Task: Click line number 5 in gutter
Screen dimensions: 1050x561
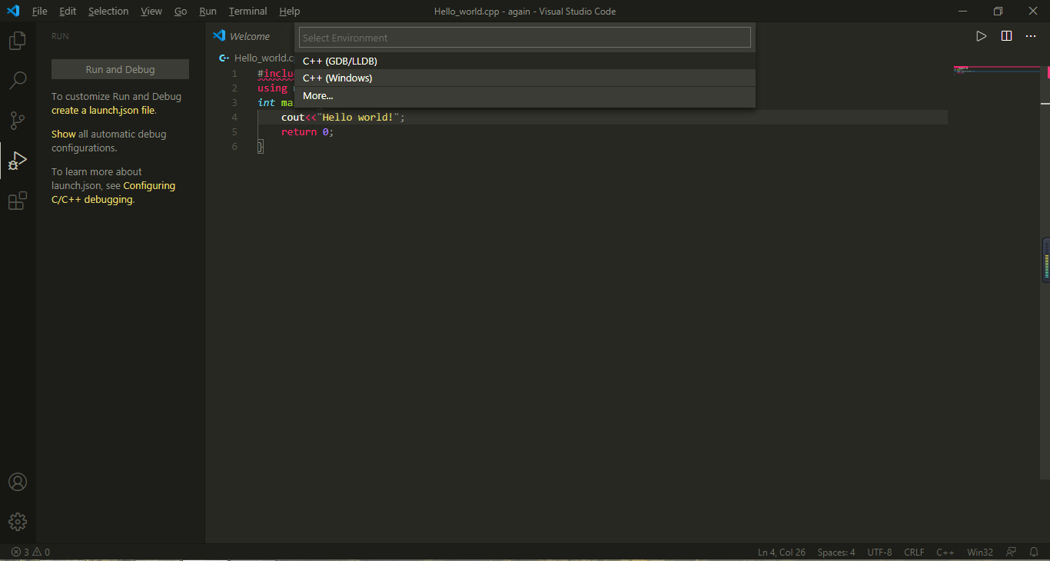Action: point(234,132)
